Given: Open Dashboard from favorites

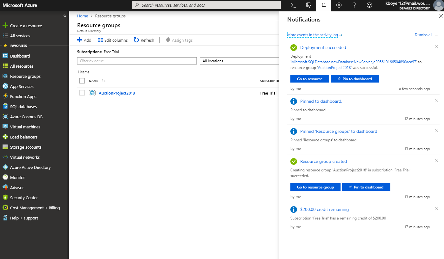Looking at the screenshot, I should [20, 56].
